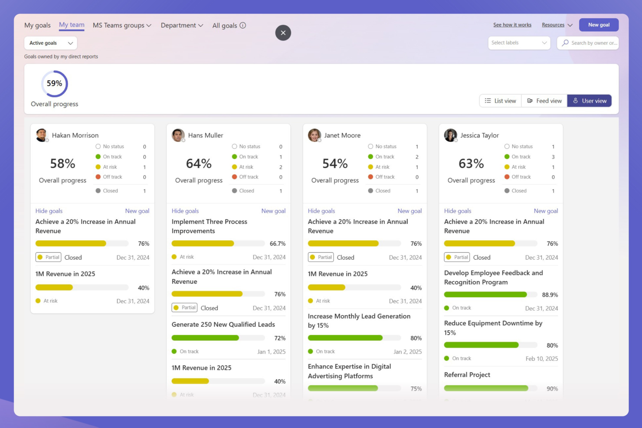This screenshot has height=428, width=642.
Task: Click the info icon next to All goals
Action: (243, 26)
